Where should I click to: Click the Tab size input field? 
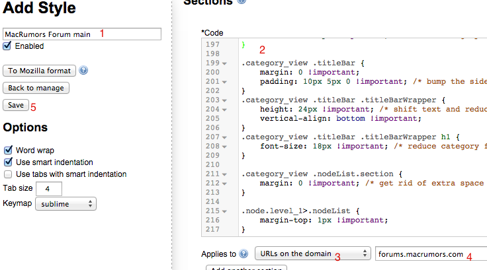(49, 189)
